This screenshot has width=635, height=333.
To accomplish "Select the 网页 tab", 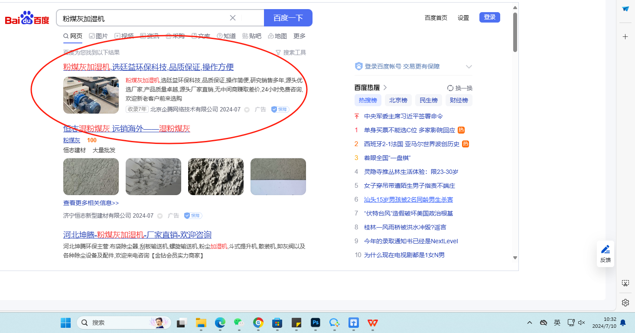I will point(73,36).
